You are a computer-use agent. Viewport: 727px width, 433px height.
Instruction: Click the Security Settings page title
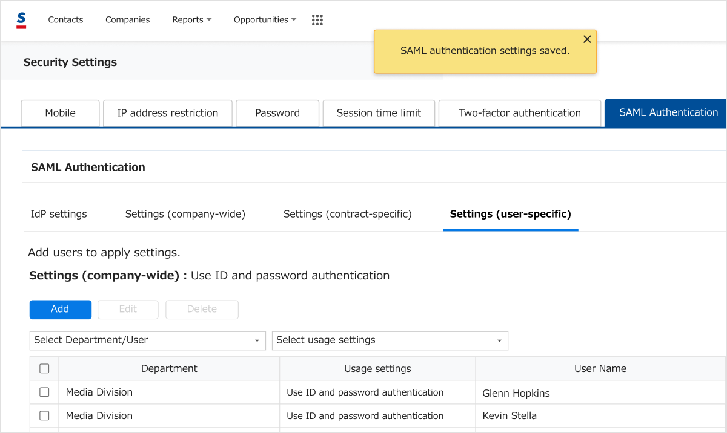tap(70, 62)
